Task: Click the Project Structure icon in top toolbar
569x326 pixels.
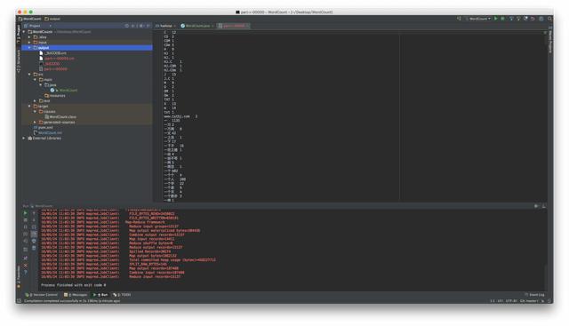Action: tap(541, 19)
